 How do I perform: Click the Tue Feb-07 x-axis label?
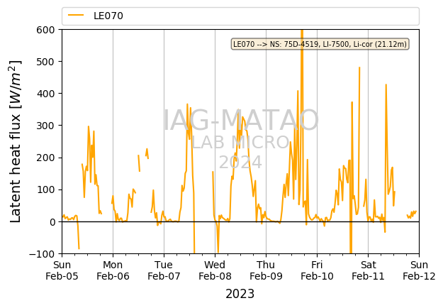pyautogui.click(x=164, y=270)
